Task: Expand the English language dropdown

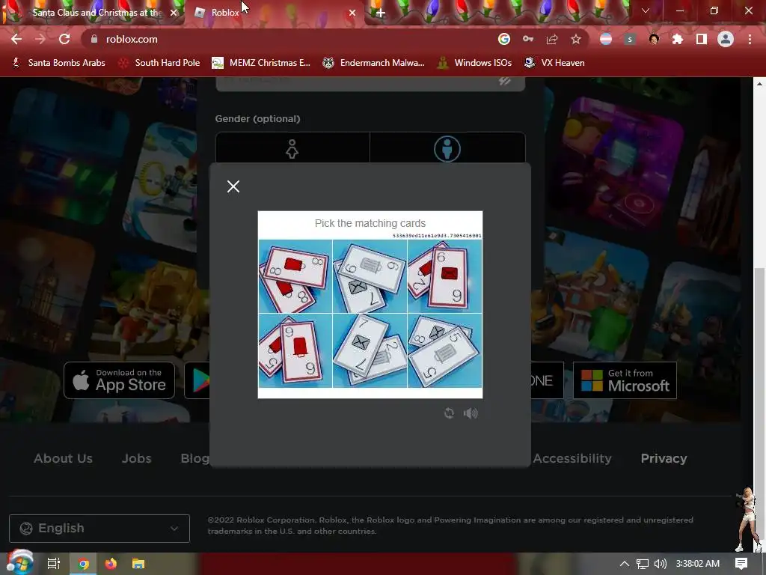Action: tap(99, 529)
